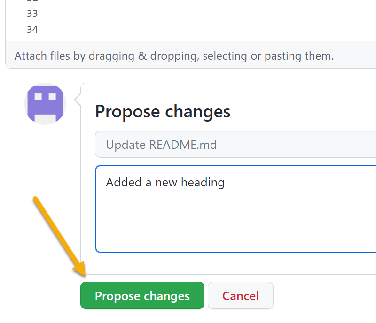Click the Attach files by dragging bar
The height and width of the screenshot is (323, 376).
(191, 56)
